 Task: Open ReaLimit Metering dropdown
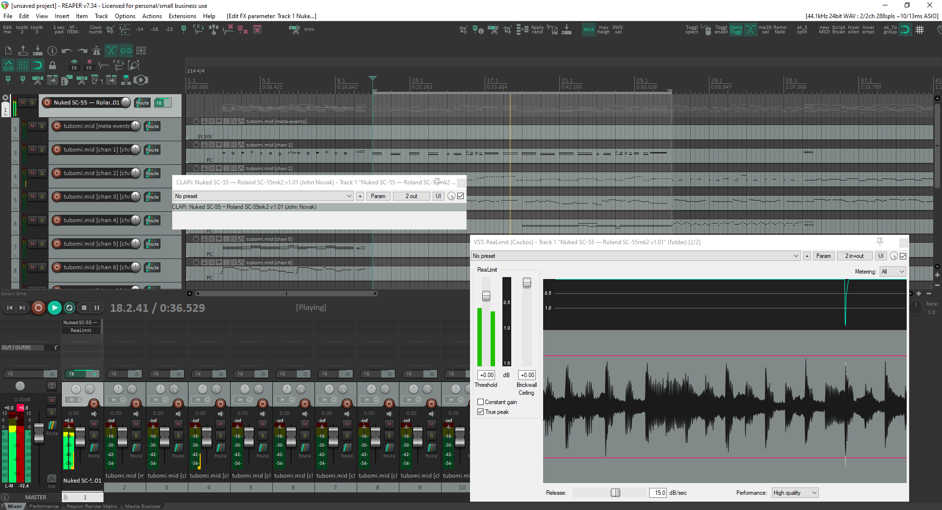pos(892,272)
